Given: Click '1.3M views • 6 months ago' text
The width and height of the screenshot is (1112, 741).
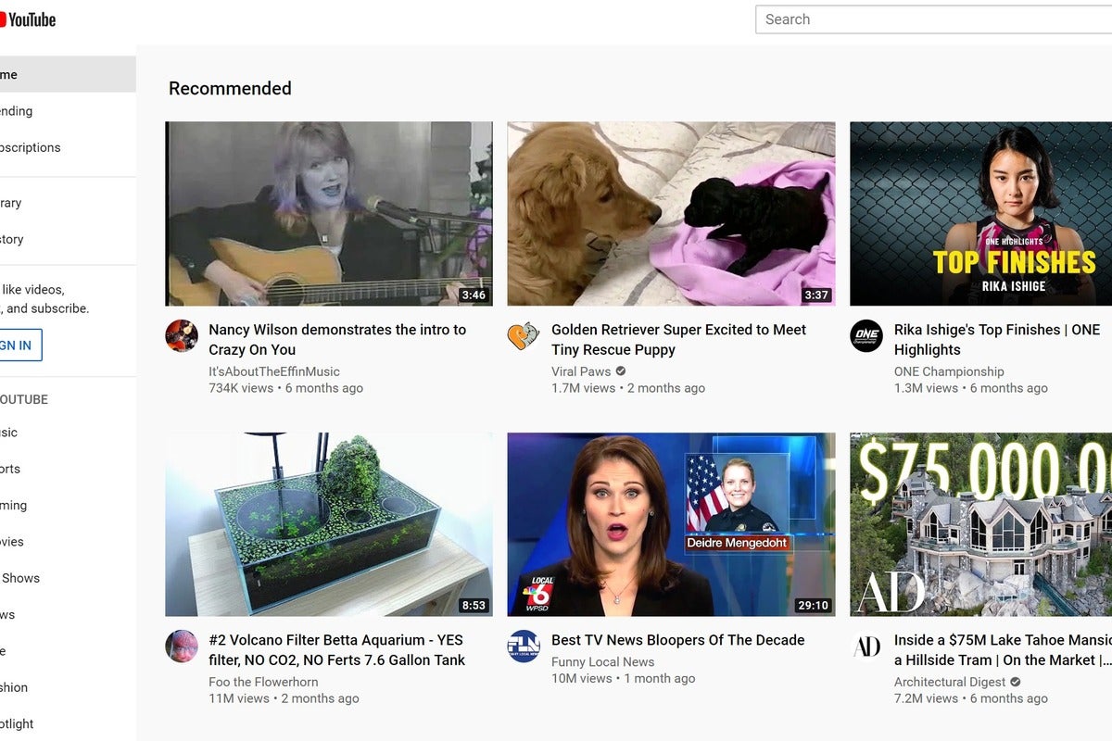Looking at the screenshot, I should click(x=971, y=388).
